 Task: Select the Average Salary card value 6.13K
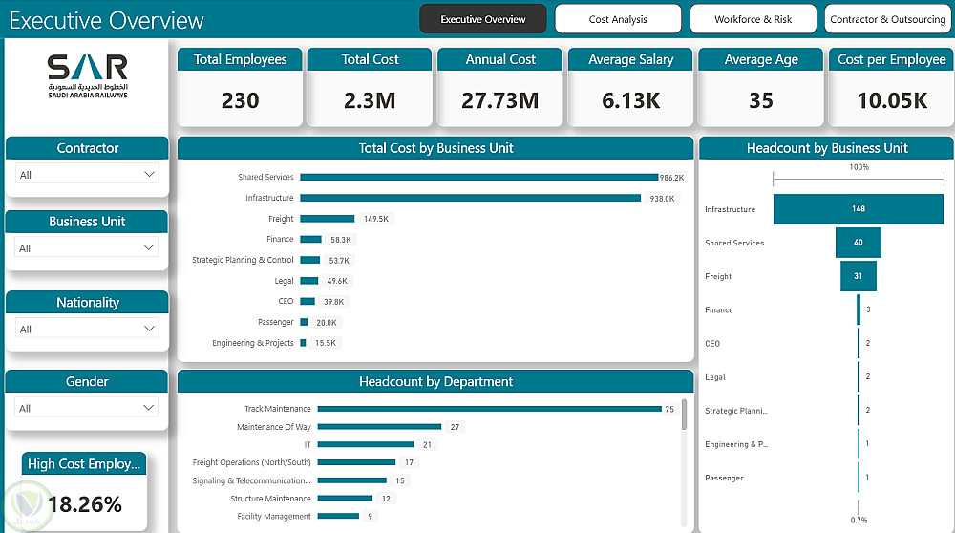(x=631, y=100)
